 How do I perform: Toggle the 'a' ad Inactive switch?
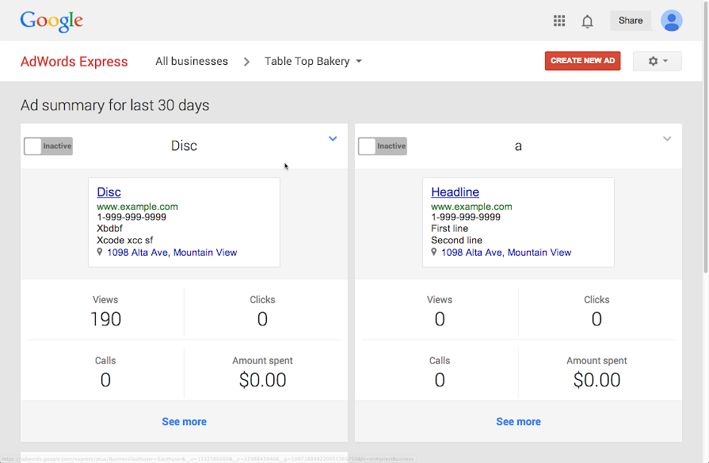click(383, 146)
